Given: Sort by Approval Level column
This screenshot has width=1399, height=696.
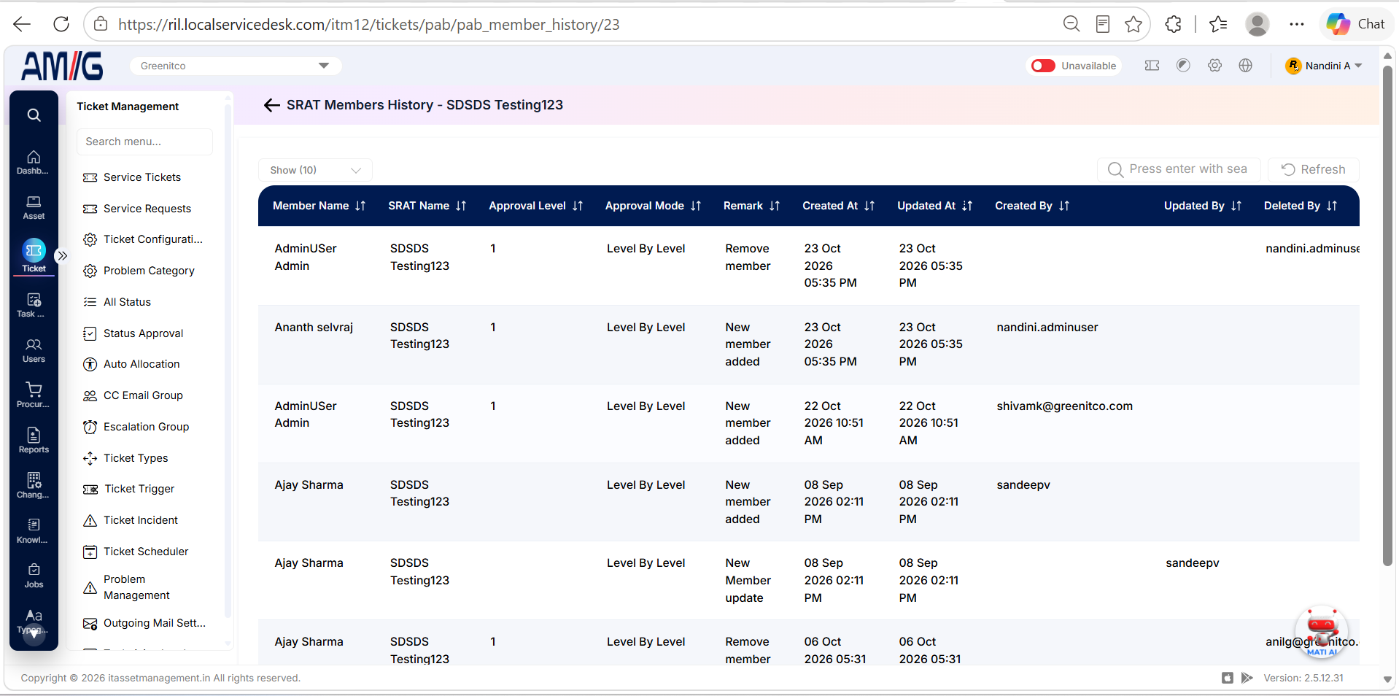Looking at the screenshot, I should coord(535,206).
